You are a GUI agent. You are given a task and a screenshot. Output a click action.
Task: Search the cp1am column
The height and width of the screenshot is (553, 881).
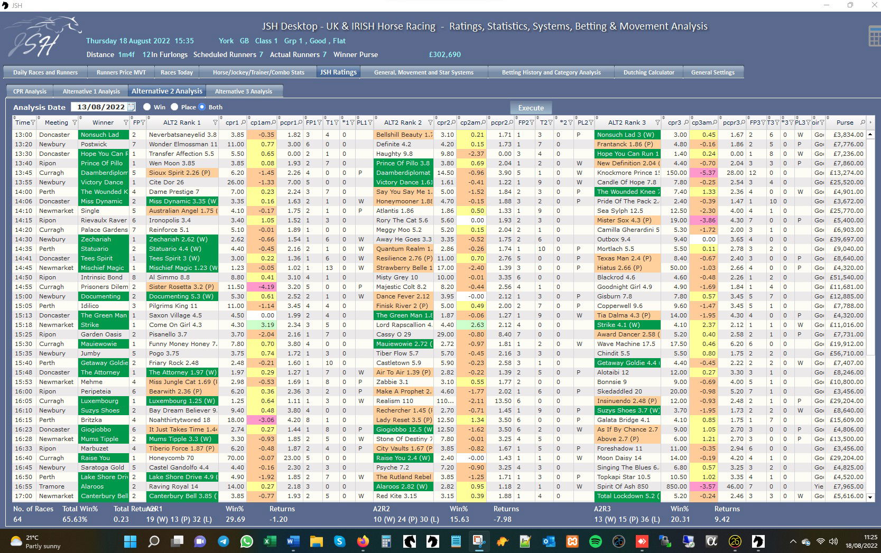click(274, 123)
